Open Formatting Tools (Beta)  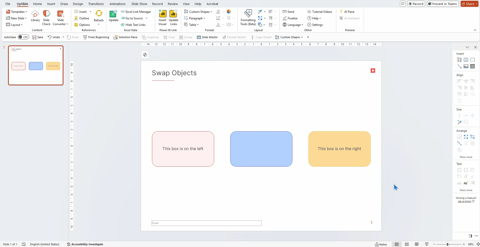248,18
